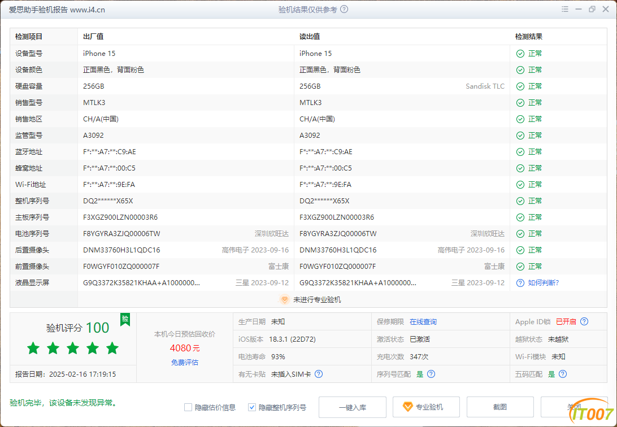Click the iOS version 18.3.1 (22D72)

[292, 339]
